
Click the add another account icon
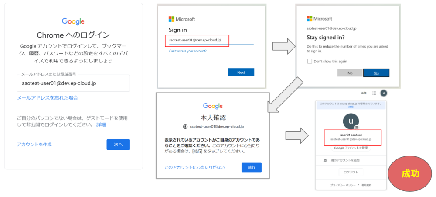point(325,161)
